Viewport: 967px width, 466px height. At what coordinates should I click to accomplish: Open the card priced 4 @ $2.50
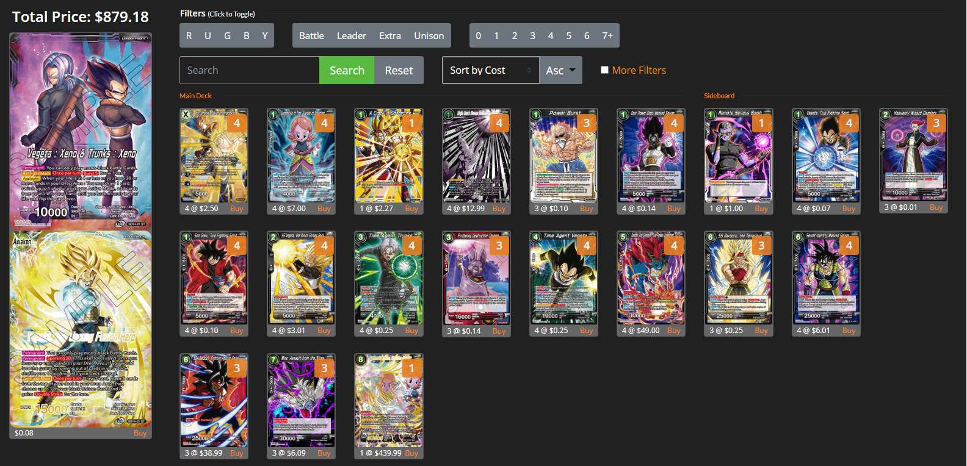pyautogui.click(x=214, y=156)
